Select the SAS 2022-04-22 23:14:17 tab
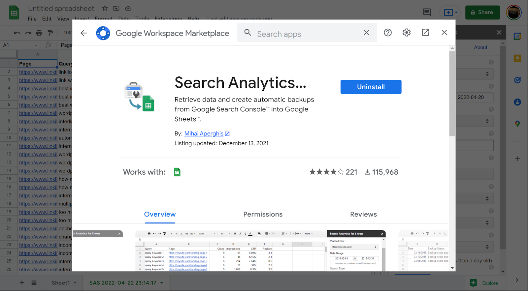Screen dimensions: 528x291 (123, 283)
